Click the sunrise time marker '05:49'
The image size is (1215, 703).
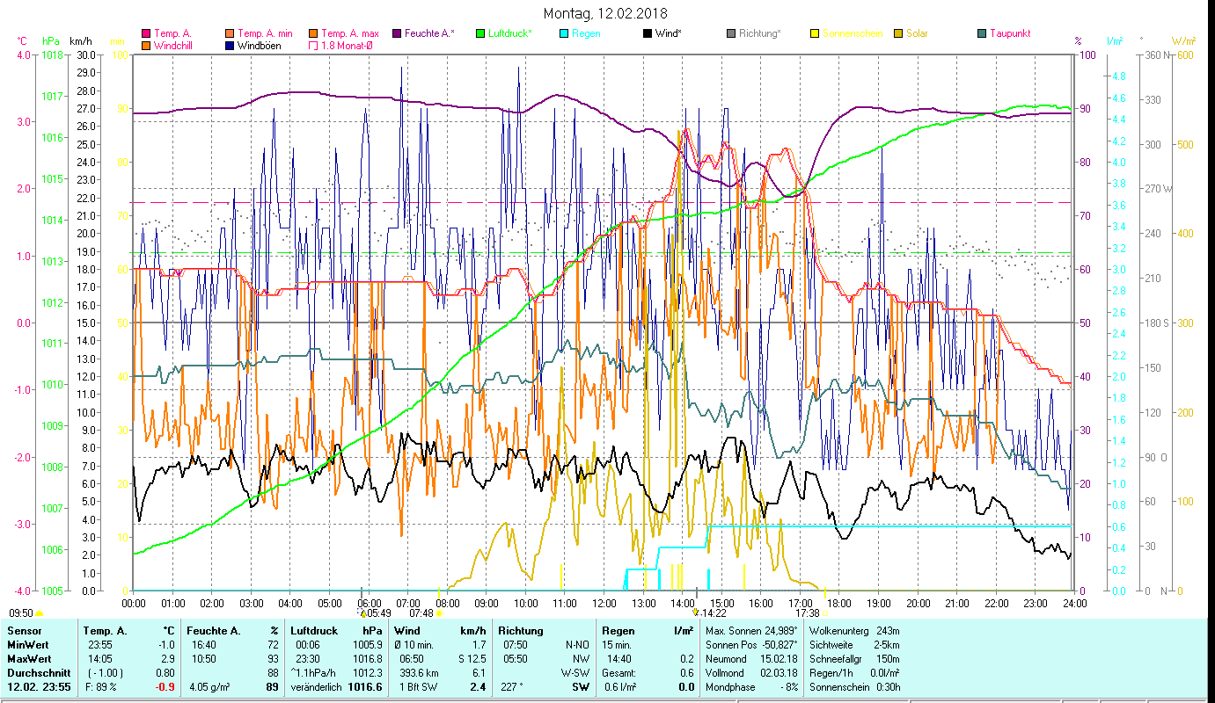[x=379, y=612]
